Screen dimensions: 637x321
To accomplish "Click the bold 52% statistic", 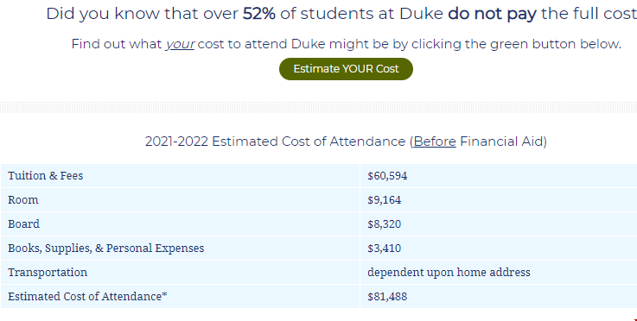I will (x=259, y=14).
